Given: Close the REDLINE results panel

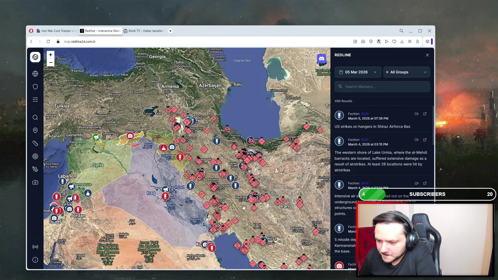Looking at the screenshot, I should pyautogui.click(x=427, y=55).
